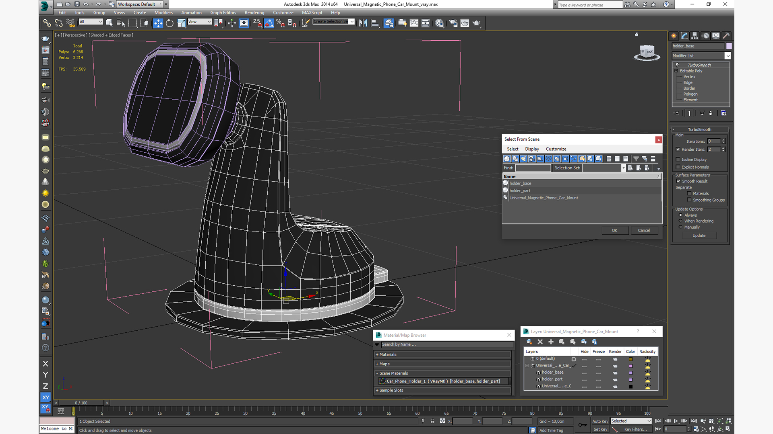Enable Separate by Materials checkbox
Viewport: 773px width, 434px height.
tap(689, 194)
